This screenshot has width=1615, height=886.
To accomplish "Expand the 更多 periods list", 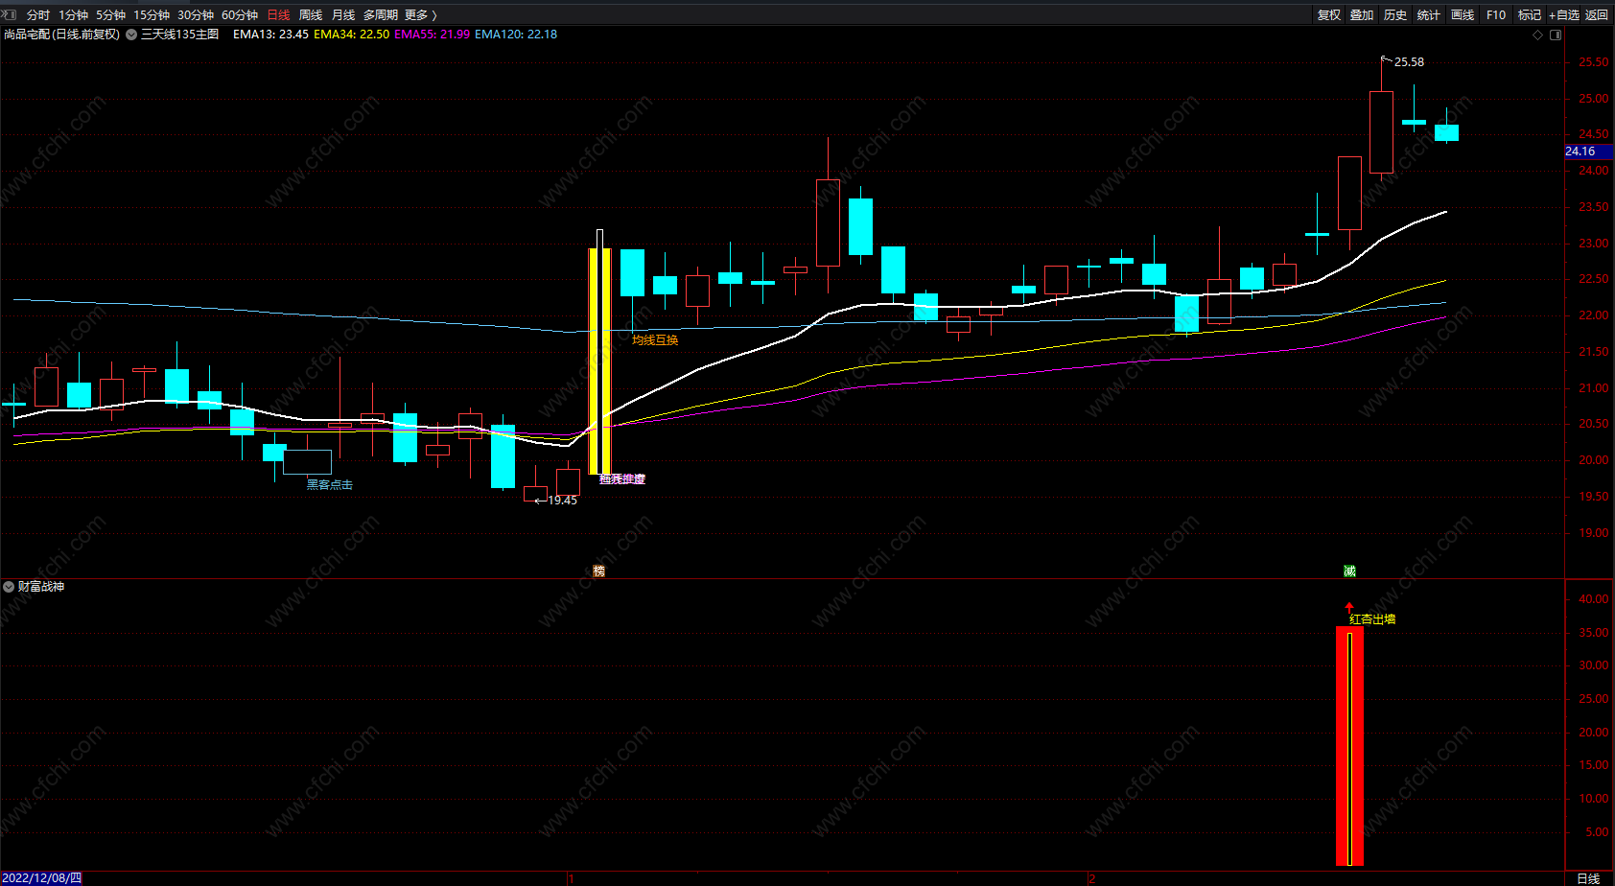I will (421, 14).
